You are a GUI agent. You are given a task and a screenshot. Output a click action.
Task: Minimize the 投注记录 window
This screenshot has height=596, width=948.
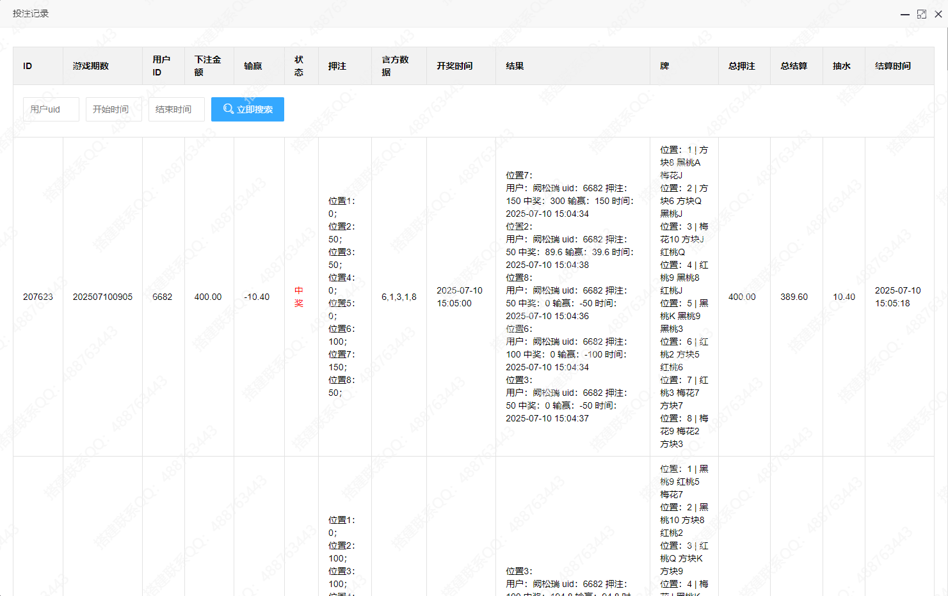pyautogui.click(x=904, y=14)
